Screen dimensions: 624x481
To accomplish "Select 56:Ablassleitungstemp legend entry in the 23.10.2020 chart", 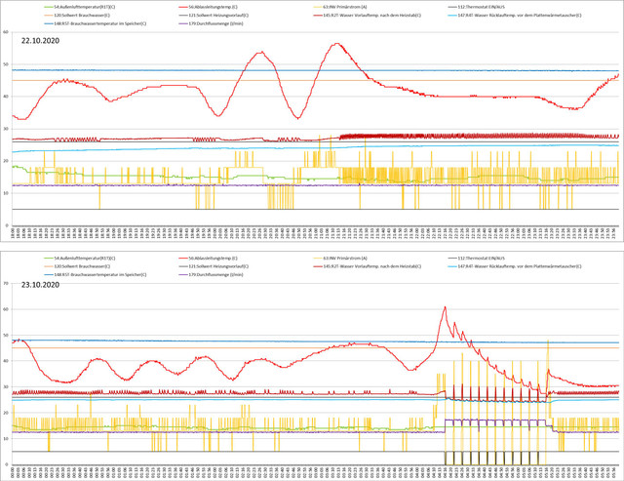I will pos(208,258).
